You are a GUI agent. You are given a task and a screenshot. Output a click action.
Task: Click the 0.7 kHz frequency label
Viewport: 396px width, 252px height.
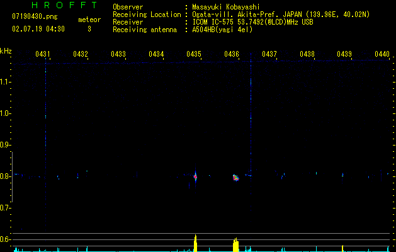pyautogui.click(x=4, y=208)
